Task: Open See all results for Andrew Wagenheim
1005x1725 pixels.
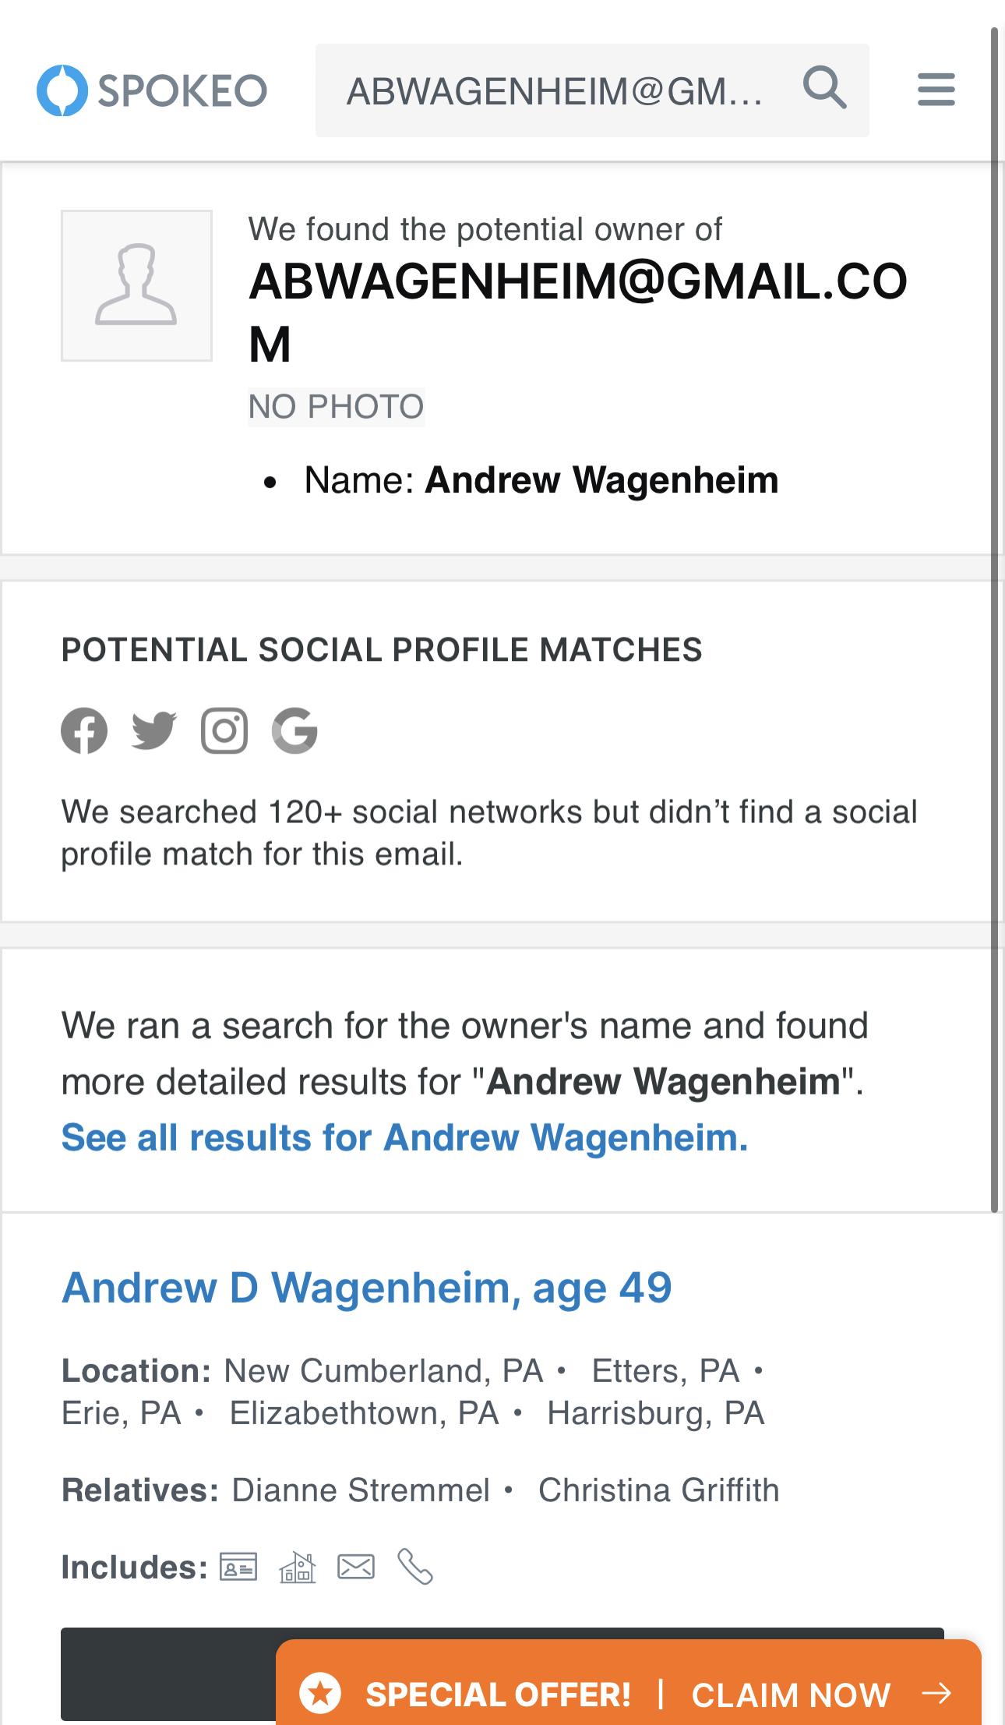Action: (404, 1137)
